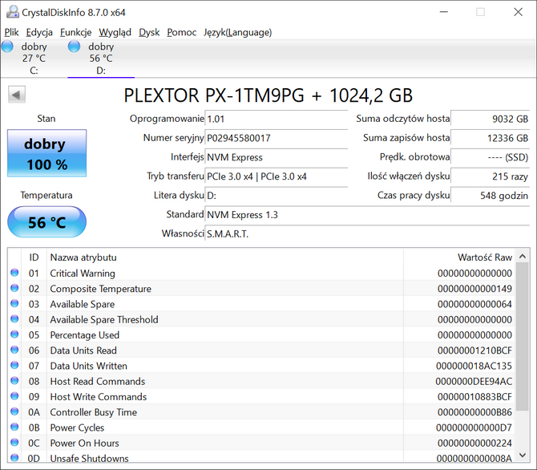Click raw value 0000000000149
Viewport: 537px width, 470px height.
[474, 289]
